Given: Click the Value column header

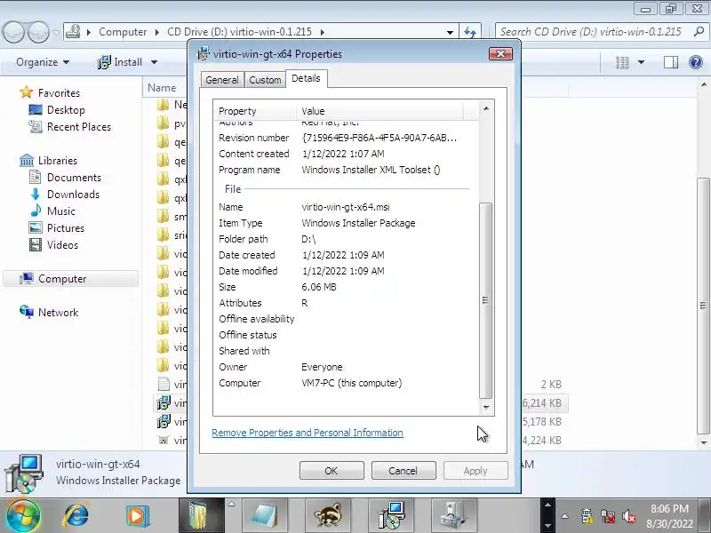Looking at the screenshot, I should tap(380, 111).
